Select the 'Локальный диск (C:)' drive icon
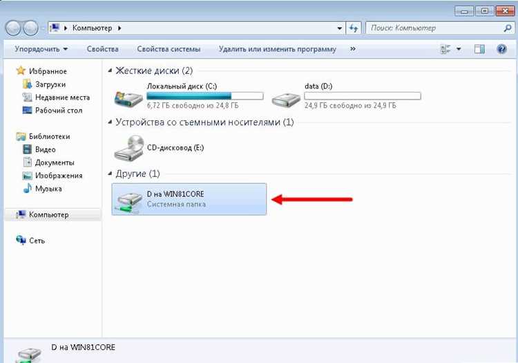The height and width of the screenshot is (363, 518). pyautogui.click(x=128, y=98)
